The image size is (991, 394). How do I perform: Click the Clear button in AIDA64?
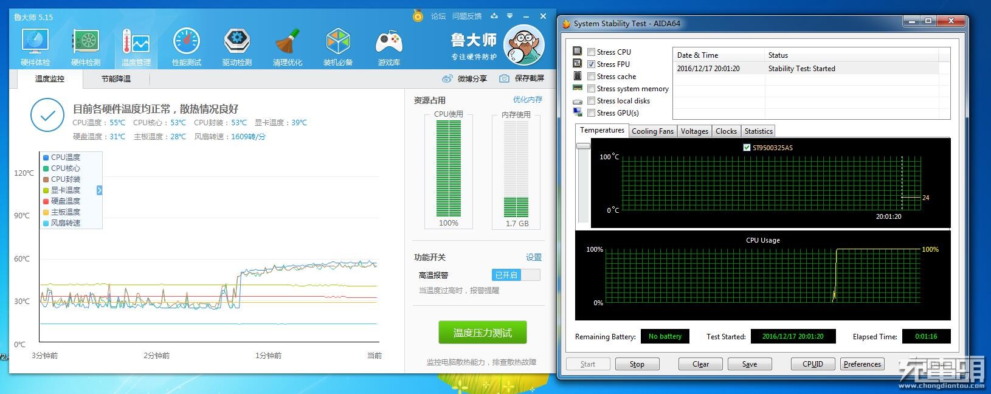tap(700, 364)
